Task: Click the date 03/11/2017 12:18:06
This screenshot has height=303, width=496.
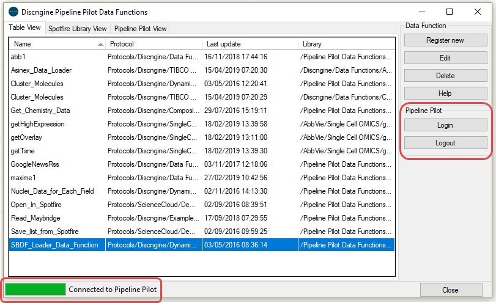Action: point(235,164)
